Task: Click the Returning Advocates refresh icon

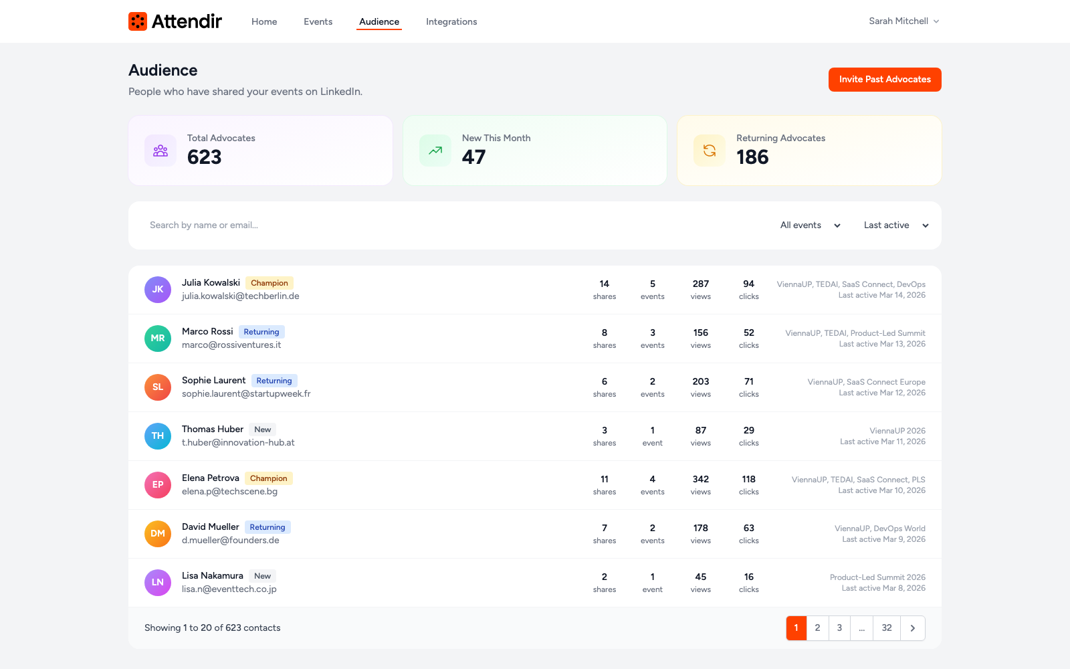Action: pos(710,151)
